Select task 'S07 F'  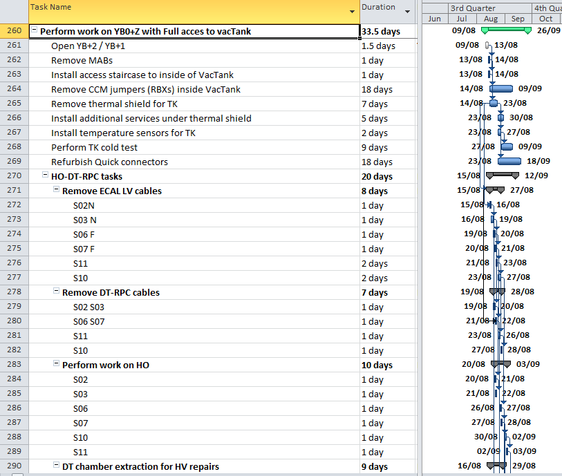(x=84, y=249)
